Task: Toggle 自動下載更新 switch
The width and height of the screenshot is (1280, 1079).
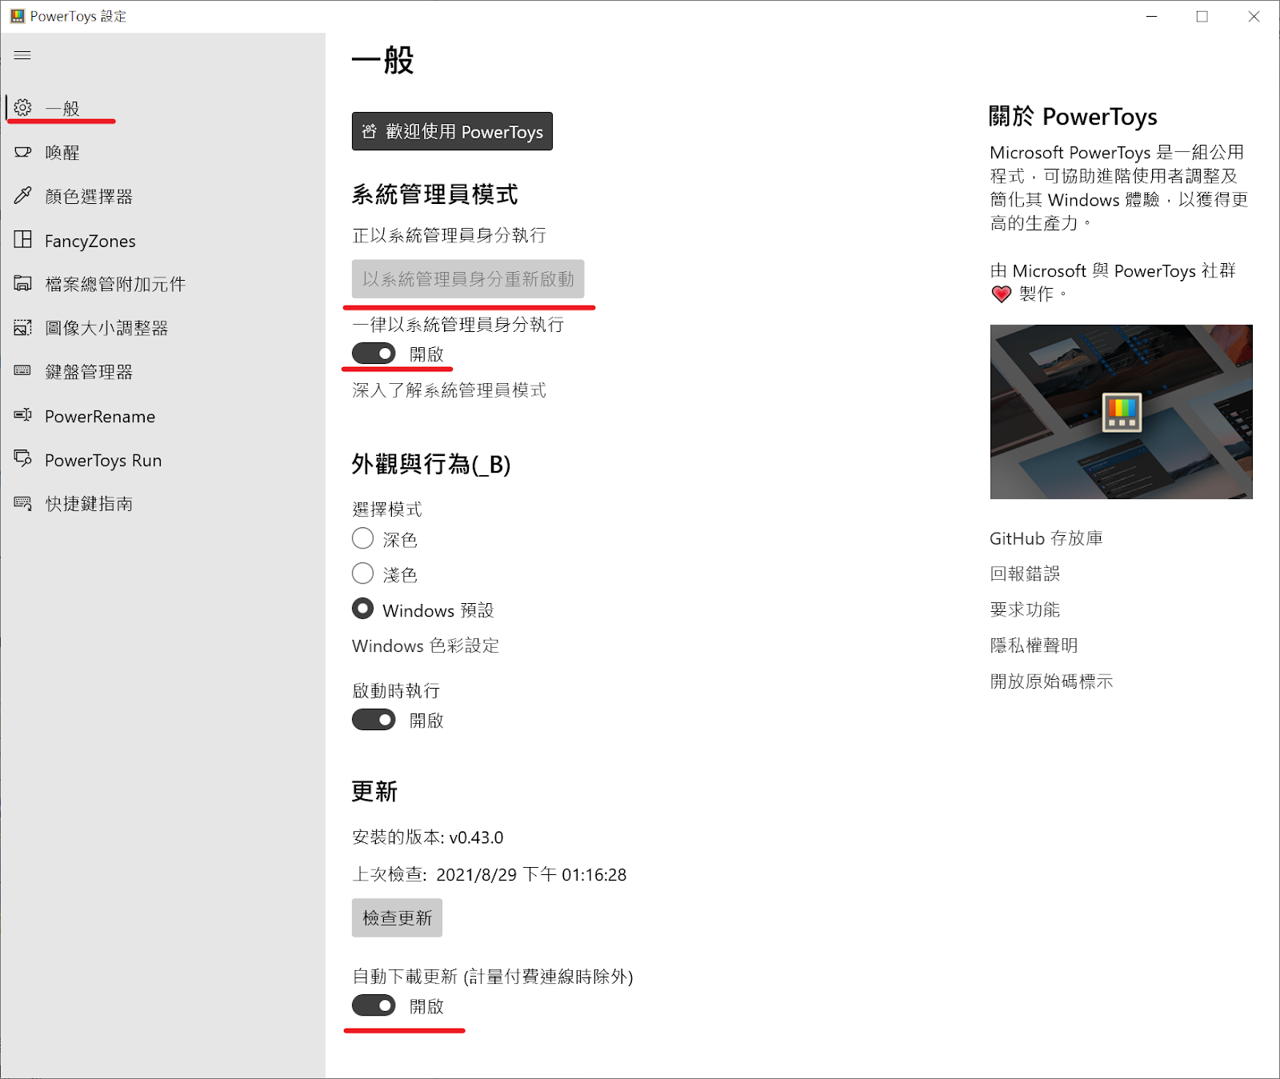Action: pos(374,1005)
